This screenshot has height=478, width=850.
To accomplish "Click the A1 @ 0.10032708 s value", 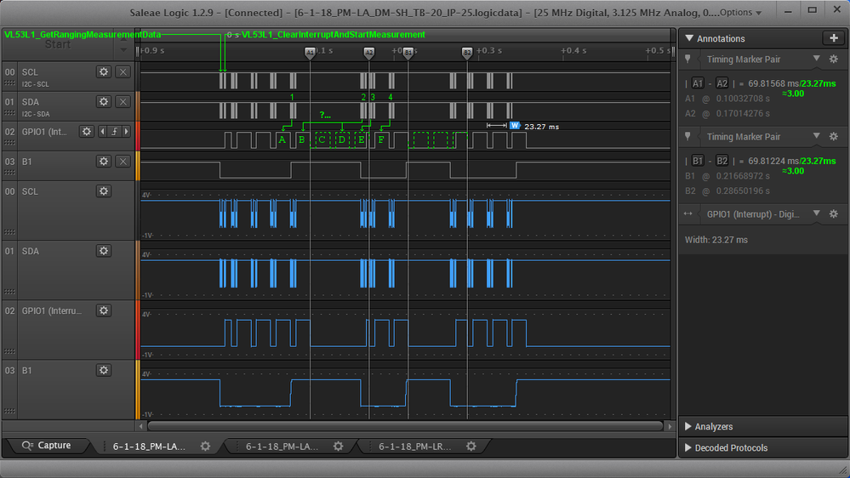I will point(727,99).
